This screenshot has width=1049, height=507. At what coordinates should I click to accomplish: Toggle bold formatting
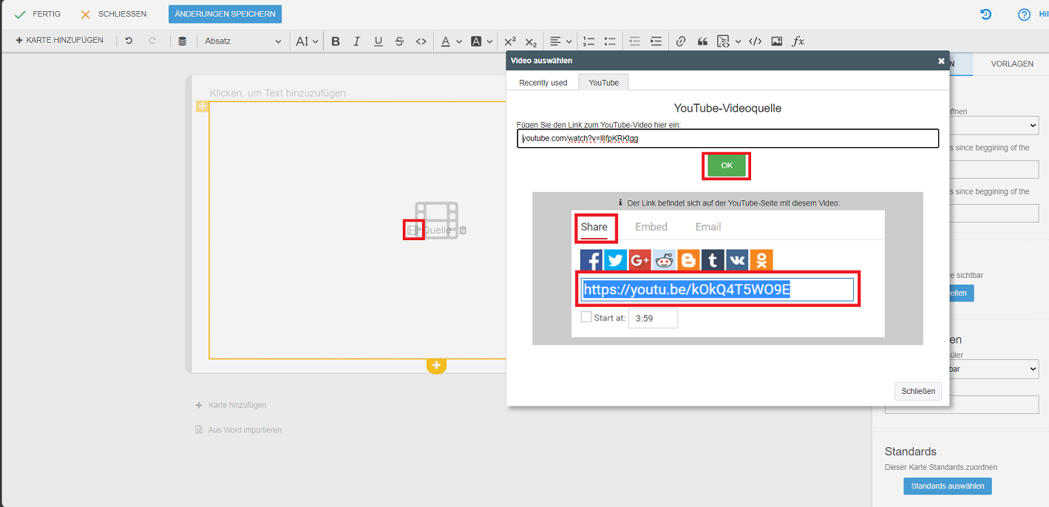(336, 41)
